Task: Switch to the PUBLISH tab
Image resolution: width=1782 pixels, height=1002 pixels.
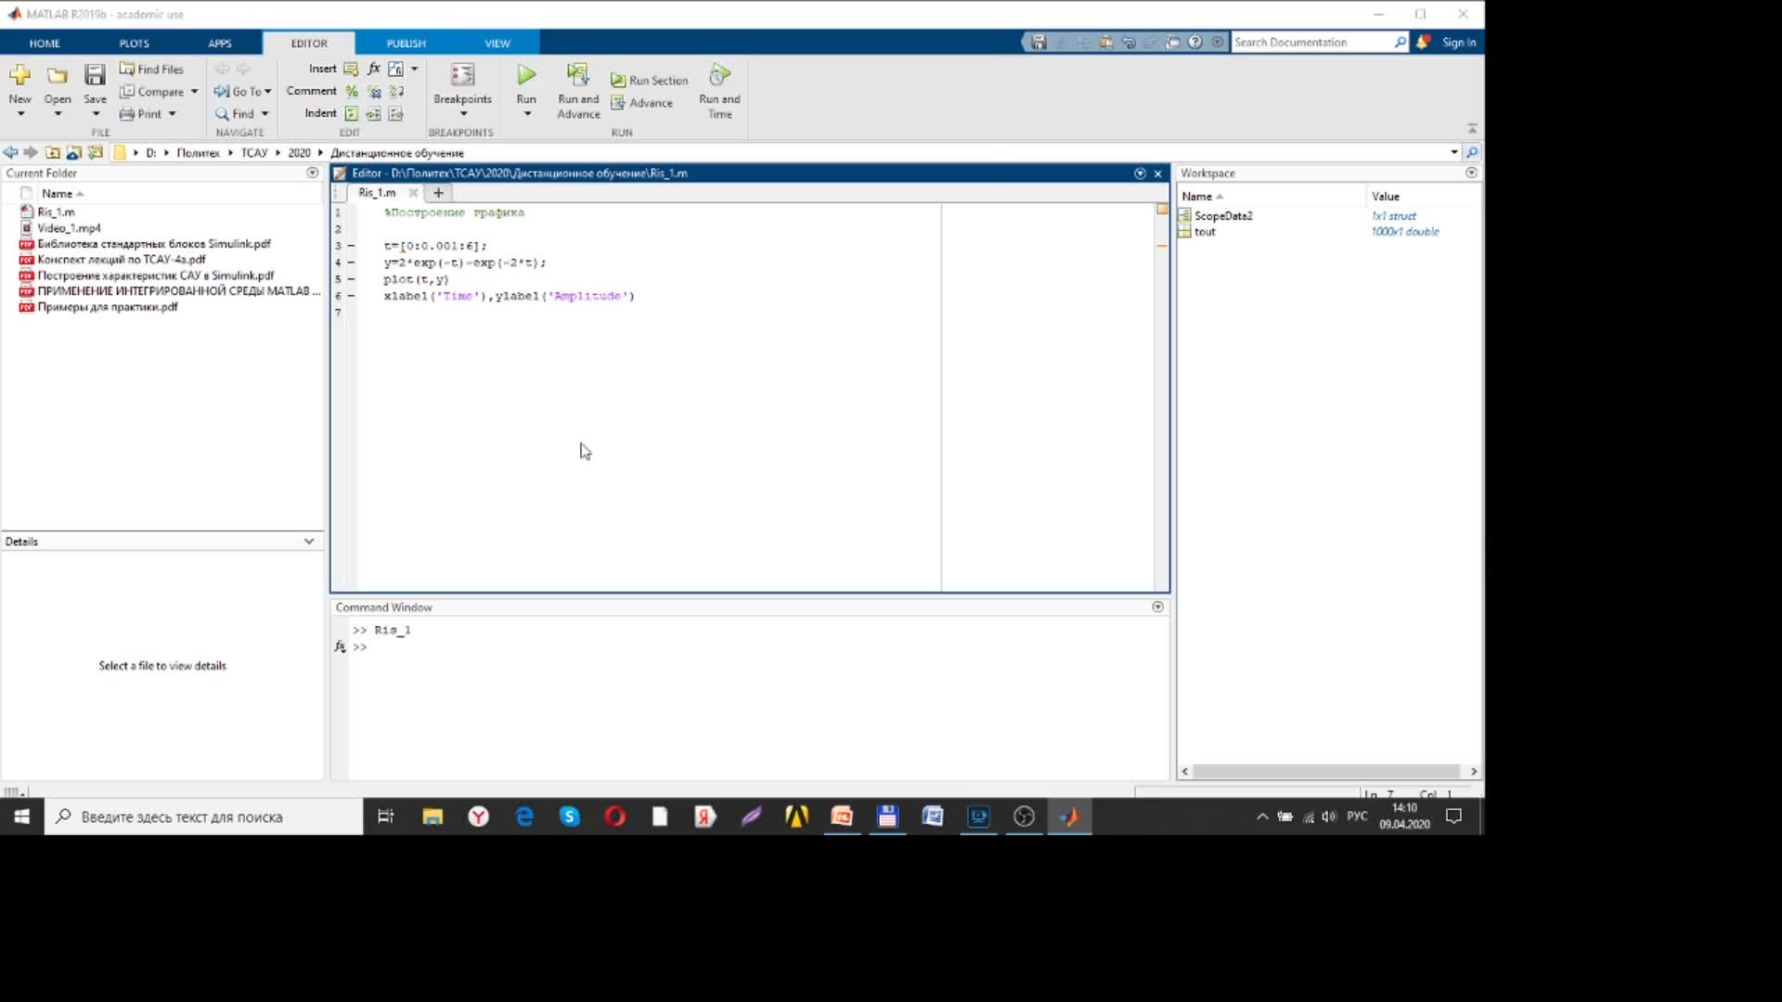Action: coord(407,43)
